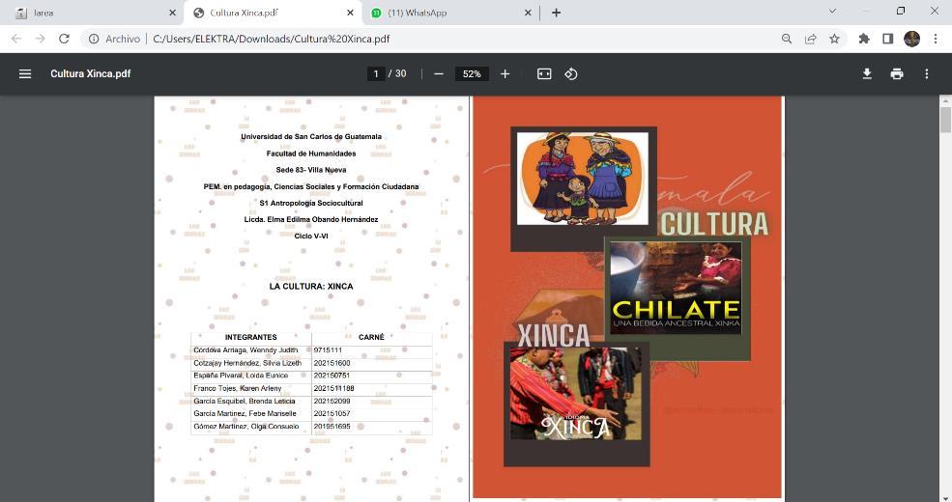Close the WhatsApp tab
952x502 pixels.
click(528, 13)
